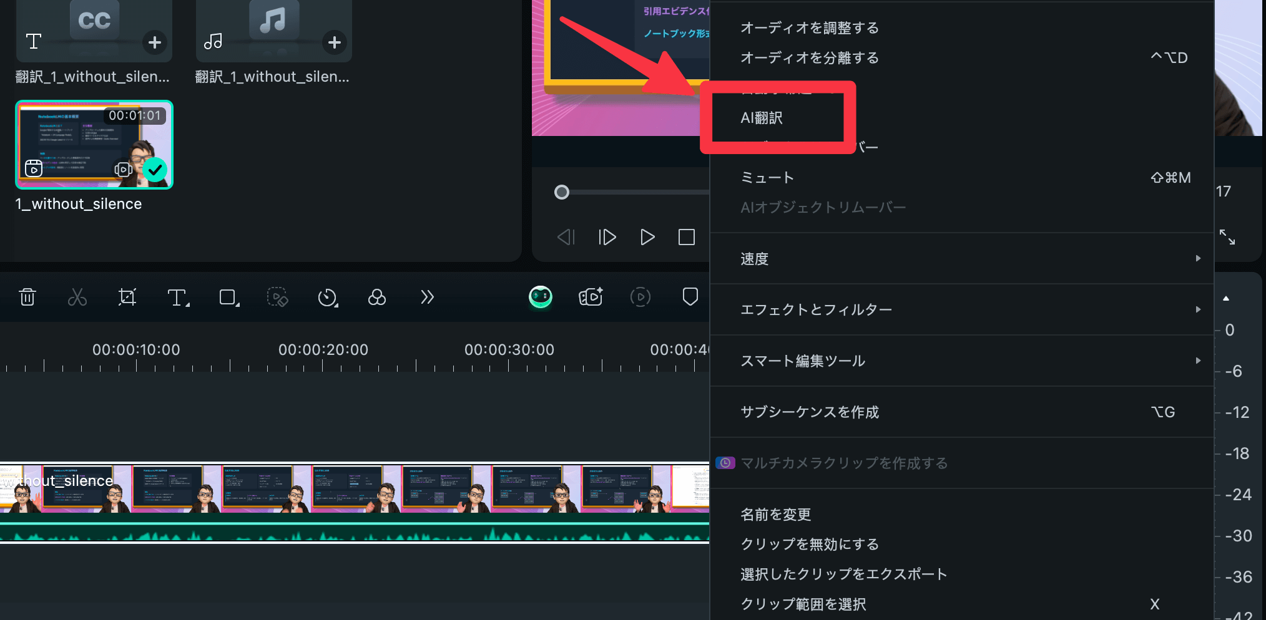Click the delete trash icon in timeline toolbar
The height and width of the screenshot is (620, 1266).
(27, 297)
